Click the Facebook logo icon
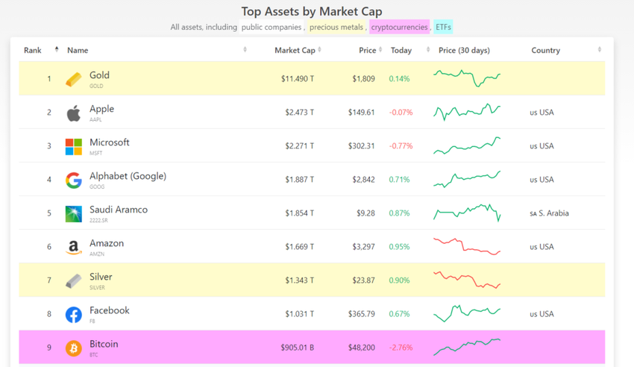Image resolution: width=634 pixels, height=367 pixels. click(73, 314)
